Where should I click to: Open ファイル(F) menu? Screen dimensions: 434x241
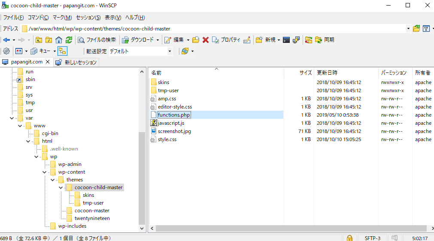13,18
